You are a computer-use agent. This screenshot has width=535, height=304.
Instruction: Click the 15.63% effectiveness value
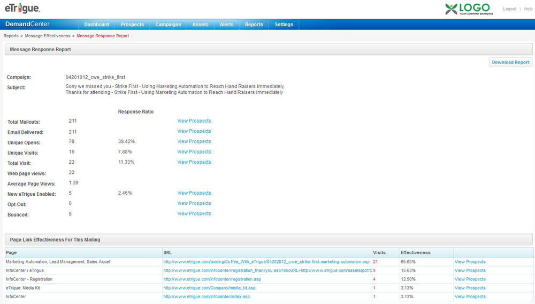point(408,270)
